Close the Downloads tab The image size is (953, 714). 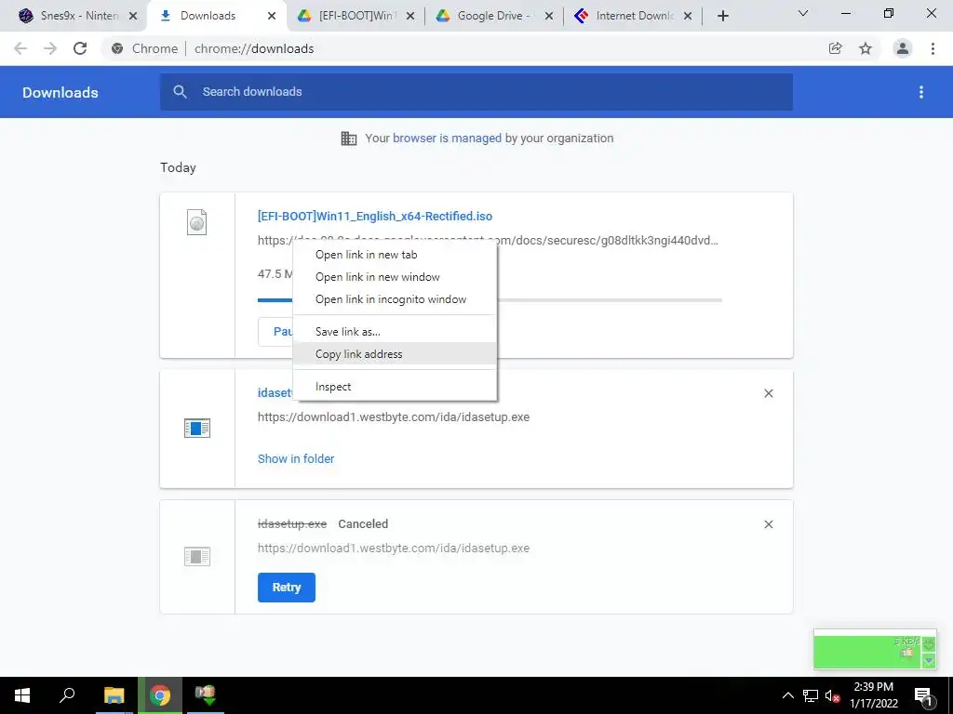(x=272, y=17)
